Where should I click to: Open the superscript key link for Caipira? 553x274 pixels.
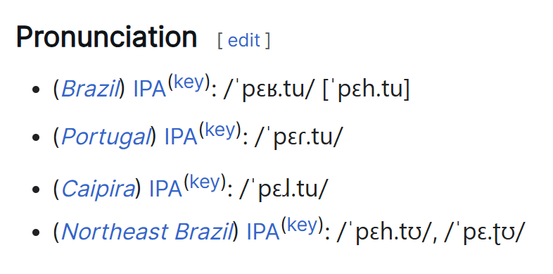(204, 182)
